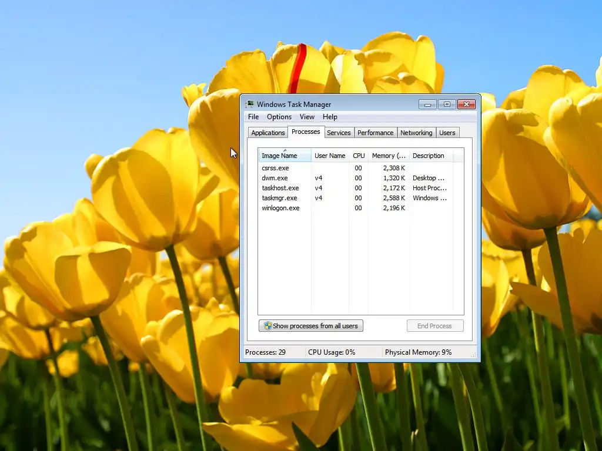The width and height of the screenshot is (602, 451).
Task: Click the shield icon on Show processes button
Action: (x=267, y=325)
